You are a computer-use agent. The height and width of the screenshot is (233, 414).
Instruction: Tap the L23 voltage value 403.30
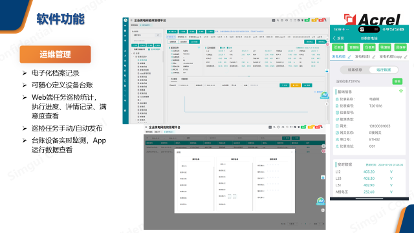369,179
